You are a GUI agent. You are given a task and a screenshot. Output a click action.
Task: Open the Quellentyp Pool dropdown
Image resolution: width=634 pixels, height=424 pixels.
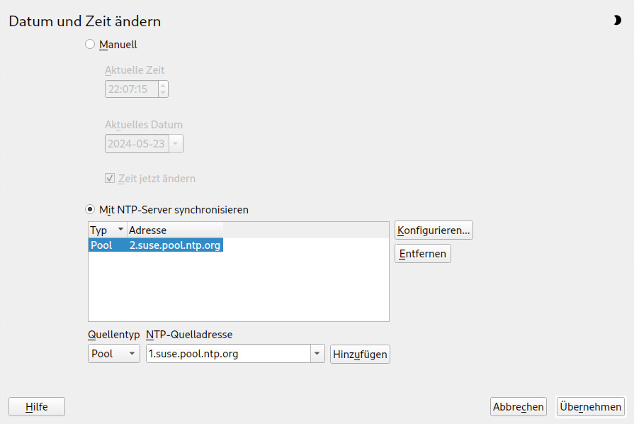(x=114, y=354)
